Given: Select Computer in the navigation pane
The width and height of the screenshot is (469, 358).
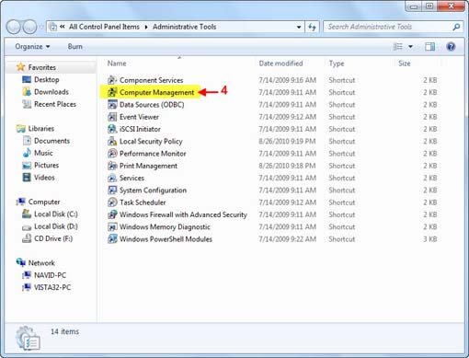Looking at the screenshot, I should [44, 202].
